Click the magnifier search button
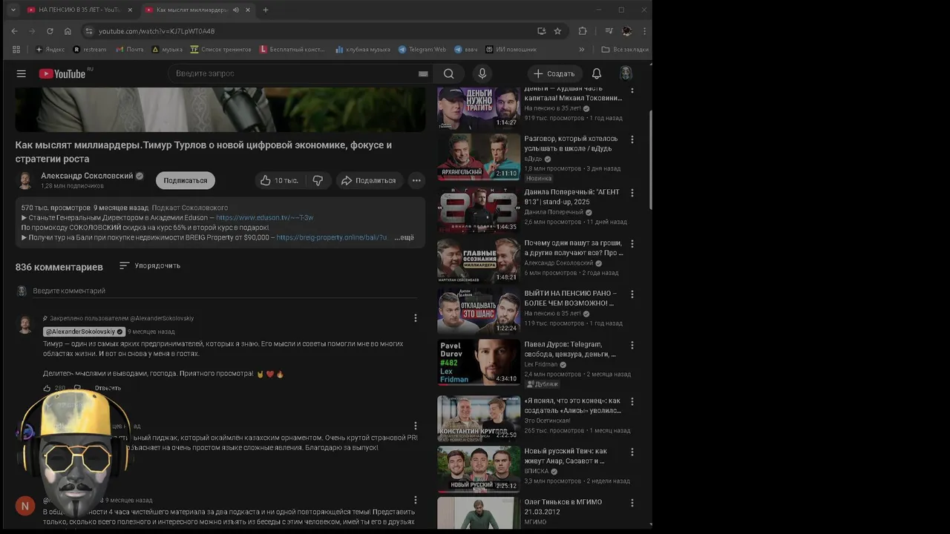This screenshot has width=950, height=534. click(448, 73)
